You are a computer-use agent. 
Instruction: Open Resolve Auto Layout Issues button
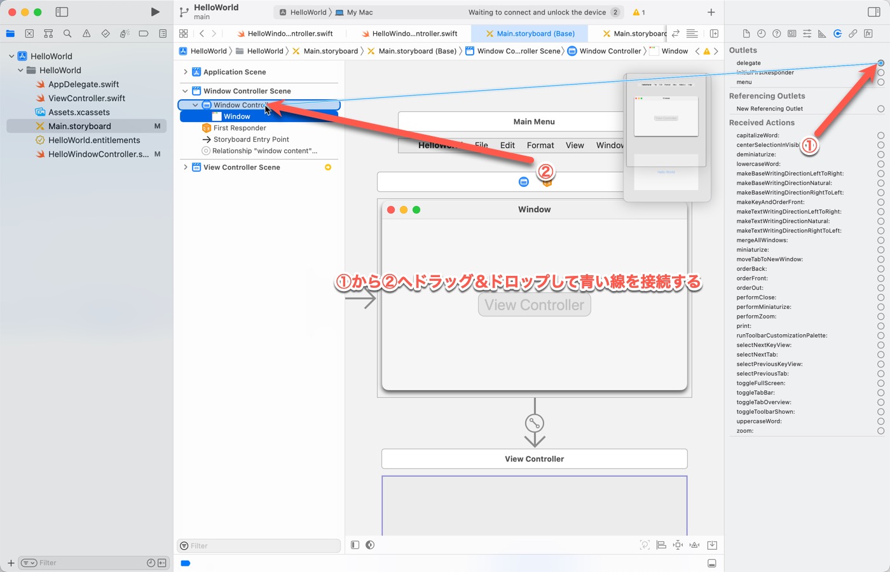[x=695, y=545]
